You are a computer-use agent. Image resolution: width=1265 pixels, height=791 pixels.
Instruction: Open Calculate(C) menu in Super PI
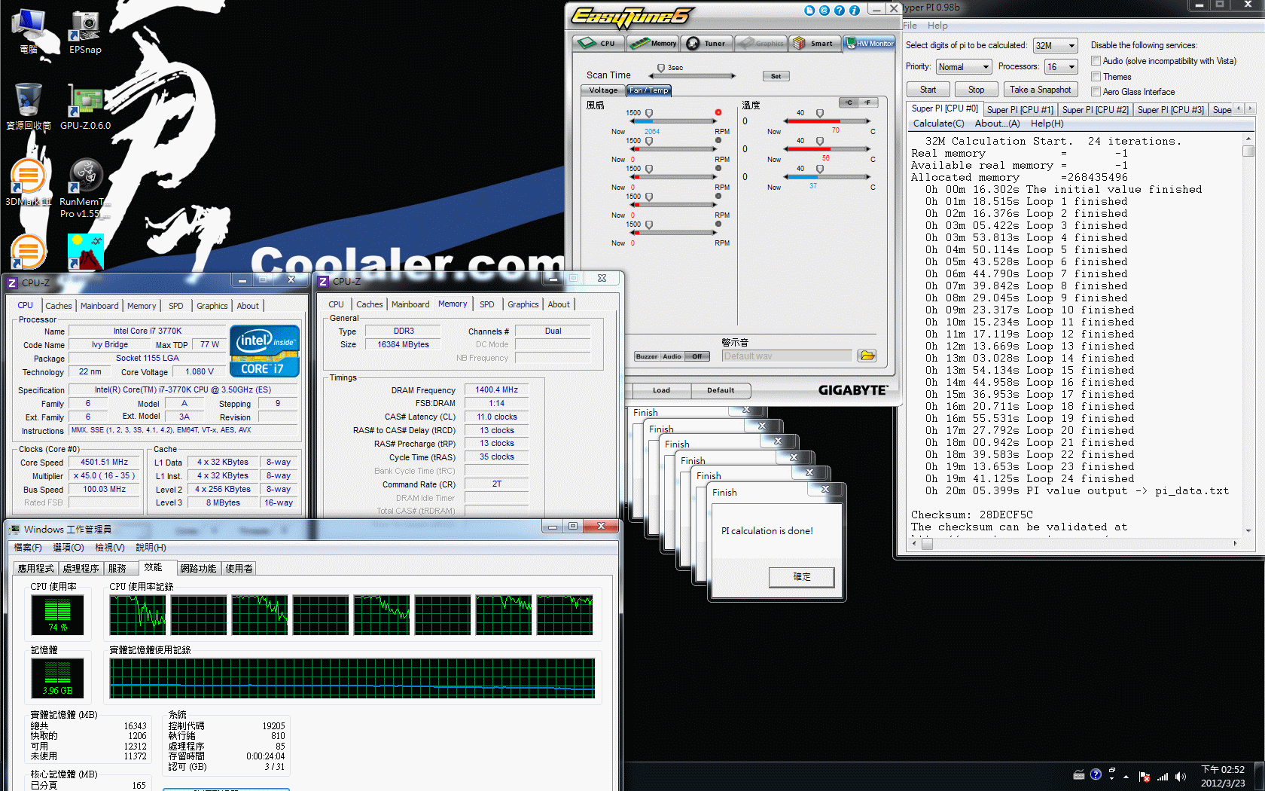(x=938, y=124)
